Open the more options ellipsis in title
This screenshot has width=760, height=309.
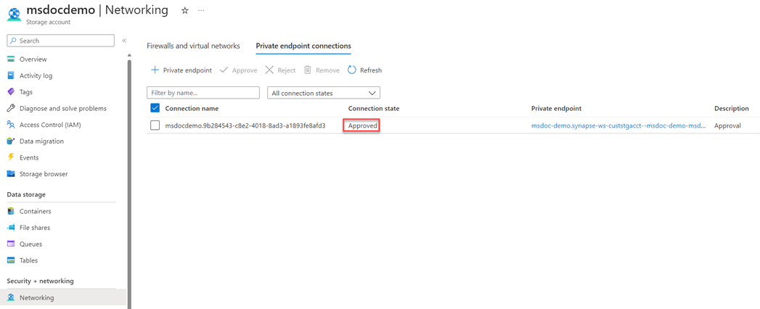click(201, 10)
